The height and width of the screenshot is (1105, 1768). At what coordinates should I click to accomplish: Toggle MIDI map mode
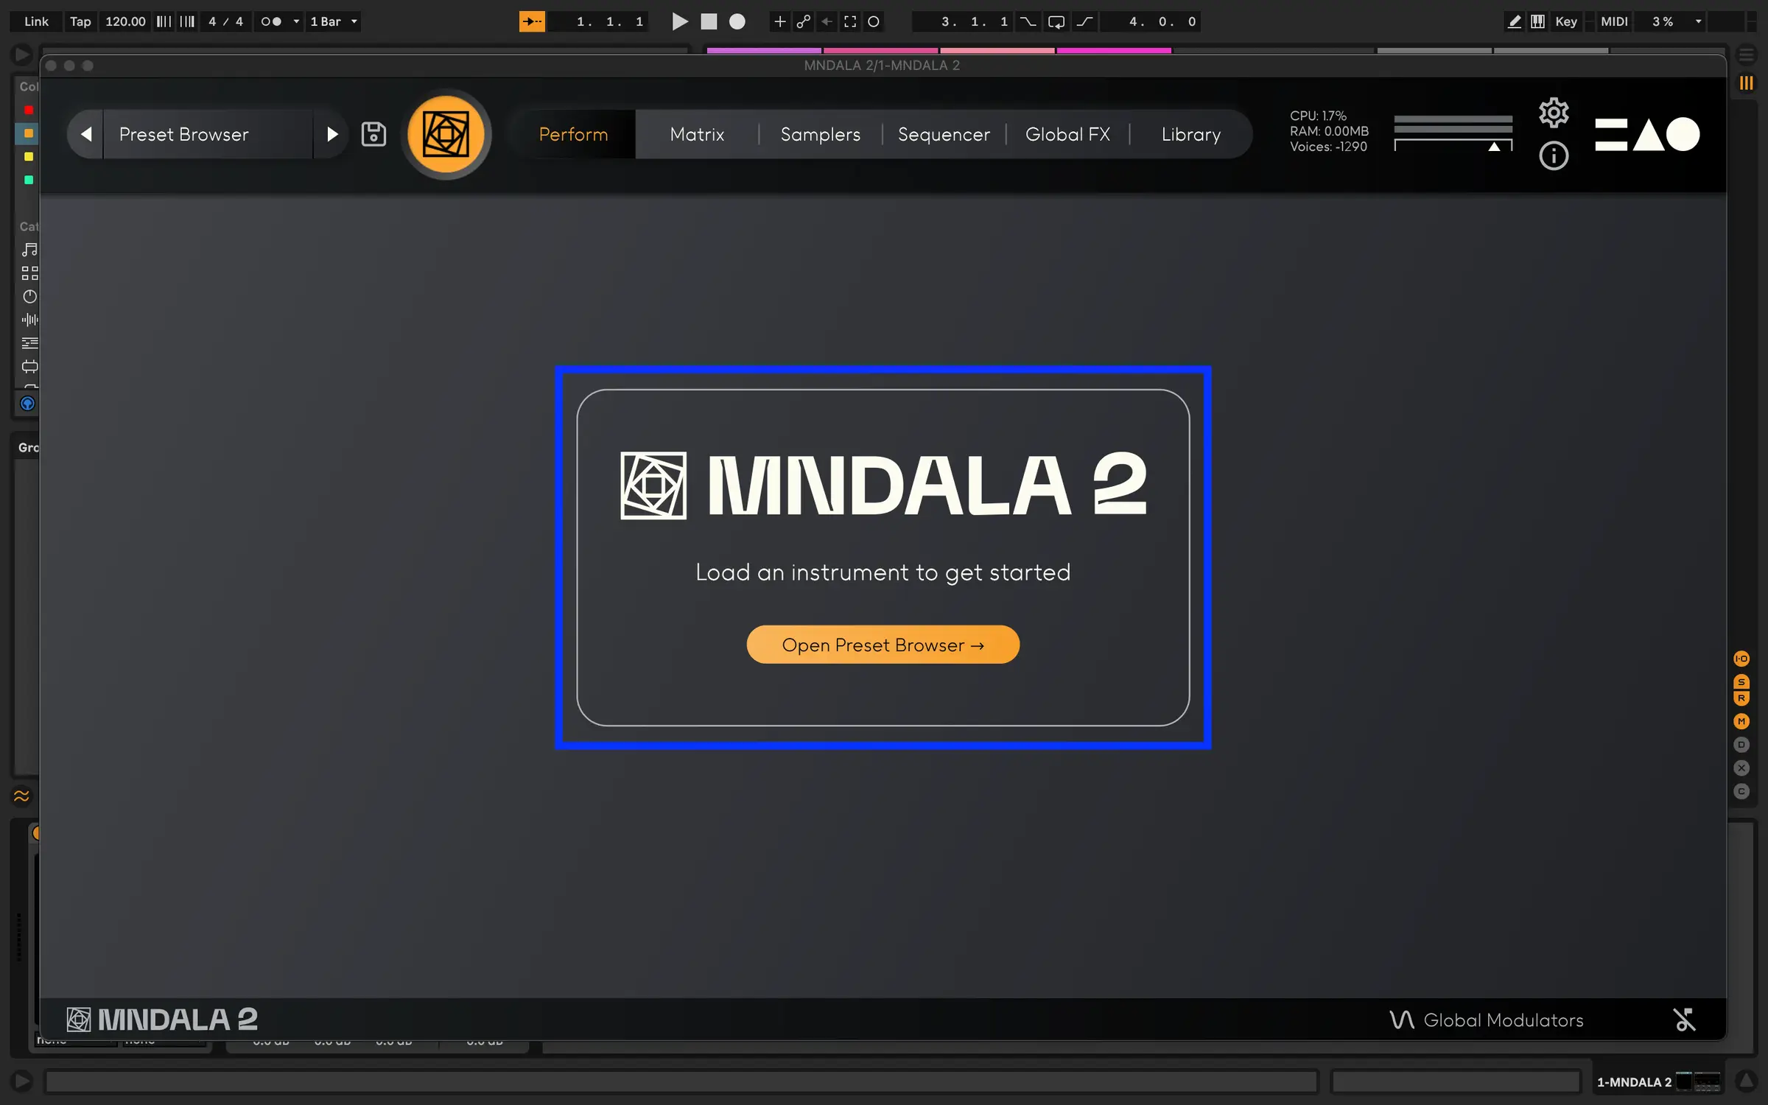point(1614,21)
